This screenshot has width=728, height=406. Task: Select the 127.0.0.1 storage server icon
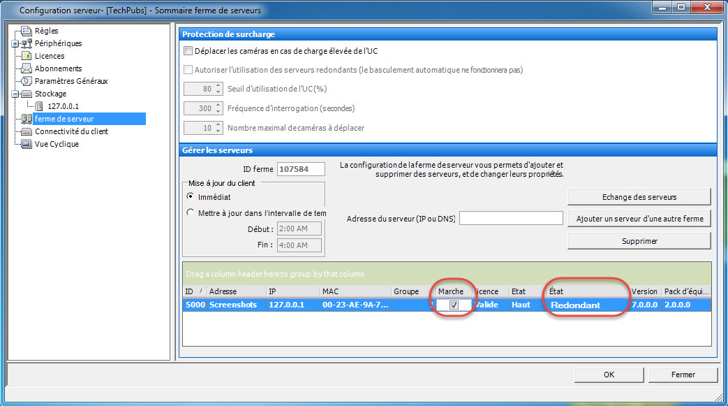tap(39, 106)
